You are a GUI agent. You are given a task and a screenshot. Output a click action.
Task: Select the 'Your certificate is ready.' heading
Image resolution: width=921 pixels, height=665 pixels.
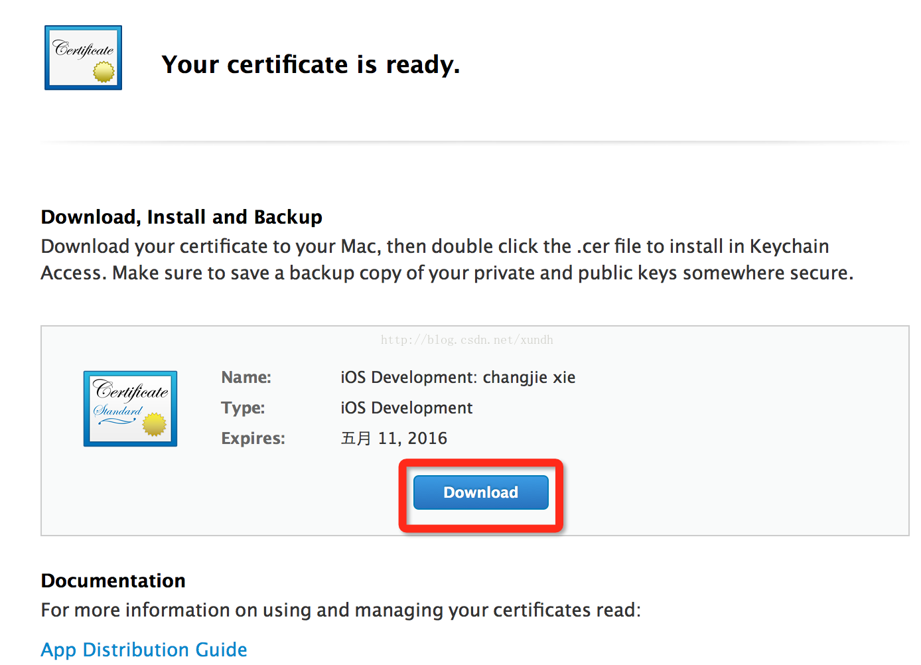pyautogui.click(x=311, y=64)
